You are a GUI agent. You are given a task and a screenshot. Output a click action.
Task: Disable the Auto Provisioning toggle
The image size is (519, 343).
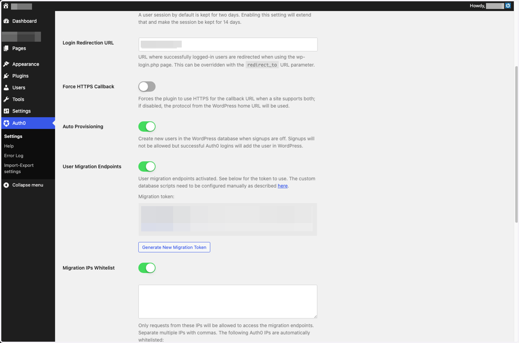pos(147,126)
